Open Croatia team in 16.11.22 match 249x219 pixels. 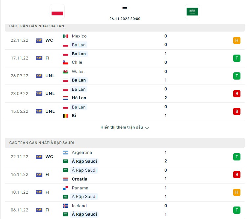coord(79,179)
